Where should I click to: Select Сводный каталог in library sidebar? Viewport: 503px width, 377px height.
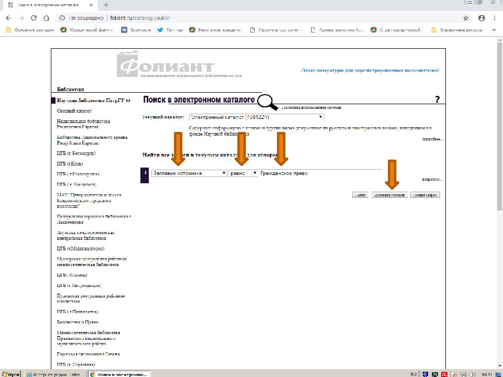click(74, 111)
